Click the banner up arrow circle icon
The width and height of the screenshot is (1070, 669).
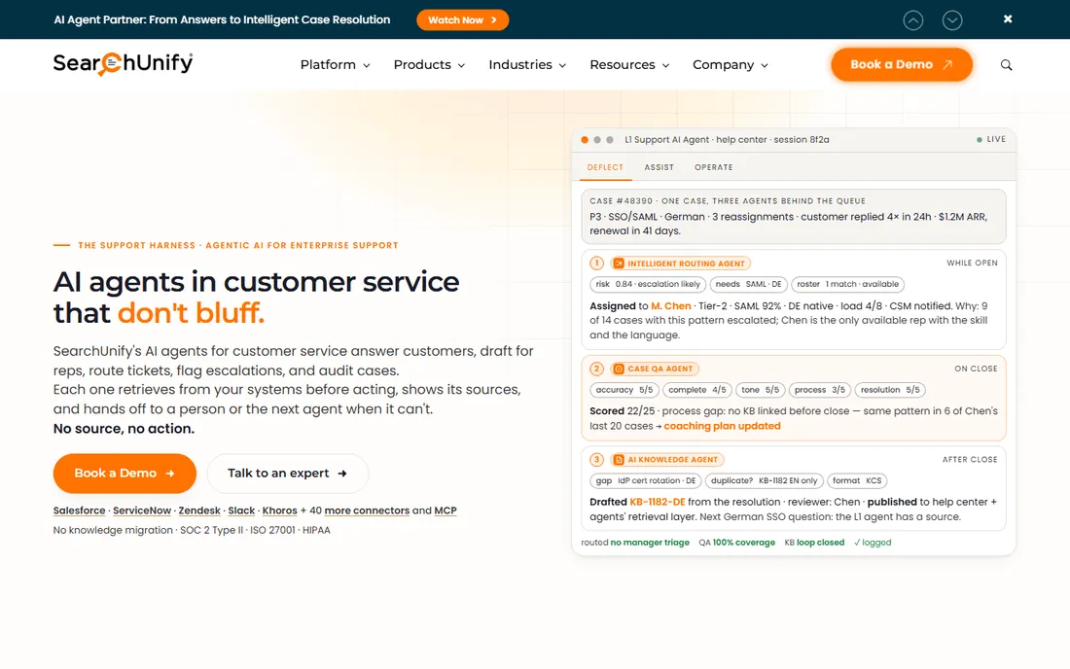[913, 20]
